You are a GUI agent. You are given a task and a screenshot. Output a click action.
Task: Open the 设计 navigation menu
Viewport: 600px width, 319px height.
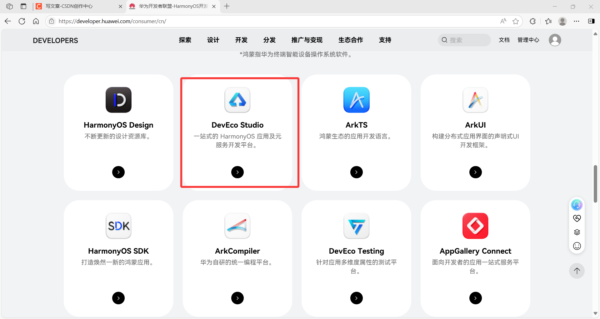pyautogui.click(x=213, y=40)
